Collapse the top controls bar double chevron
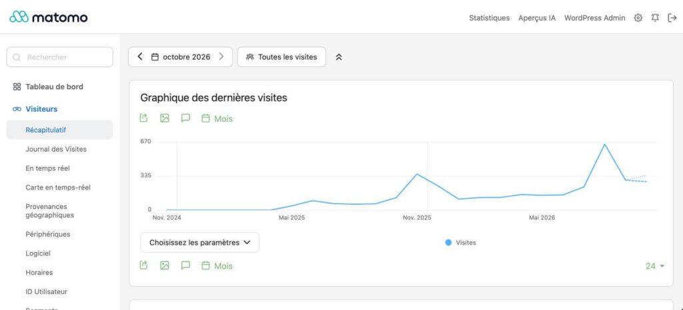The height and width of the screenshot is (310, 683). [x=339, y=57]
